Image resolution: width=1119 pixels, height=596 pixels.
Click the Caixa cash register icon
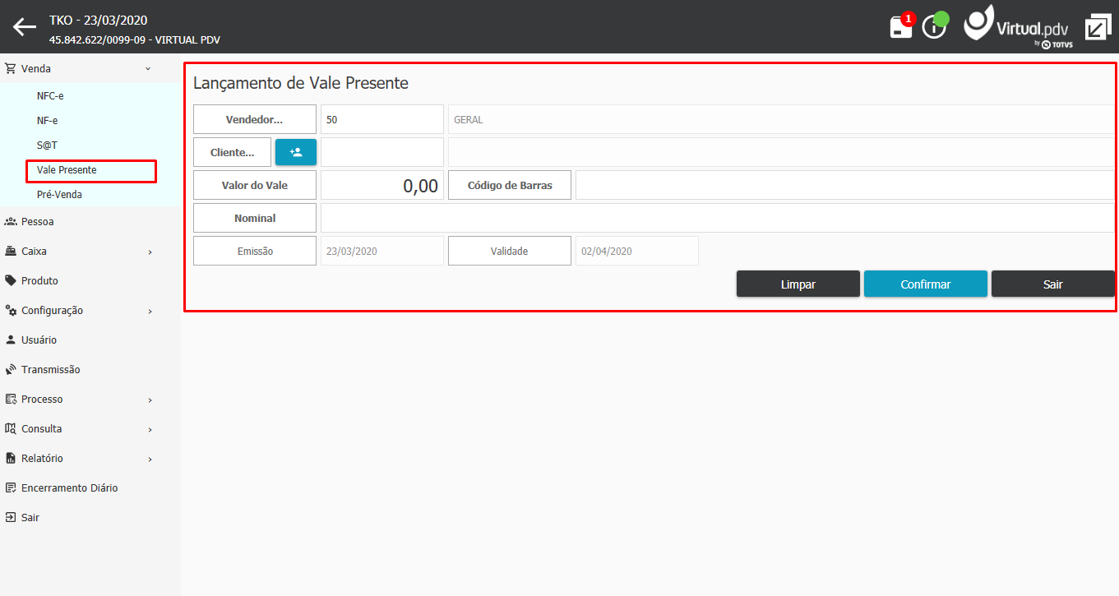(11, 252)
